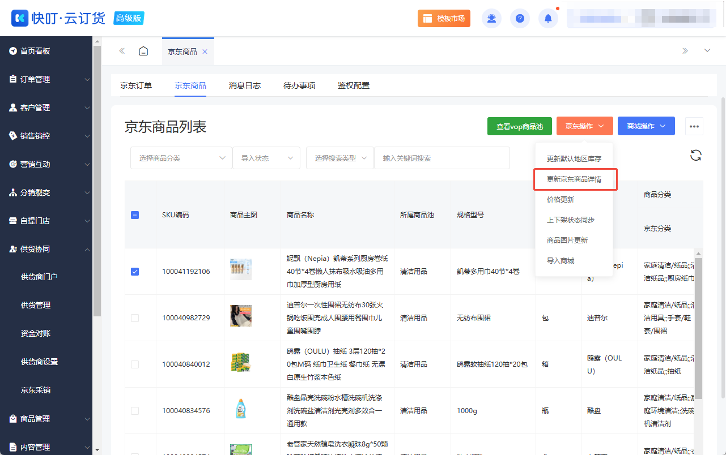Select 更新默认地区库存 menu item
The height and width of the screenshot is (455, 726).
[574, 159]
